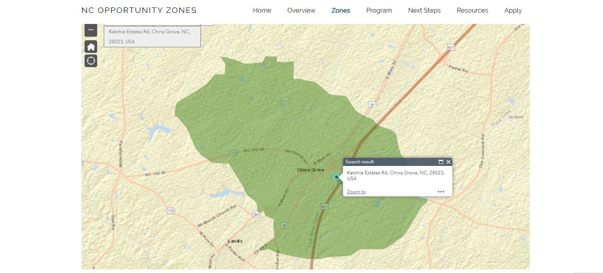
Task: Click the 29A route shield near Landis
Action: [256, 214]
